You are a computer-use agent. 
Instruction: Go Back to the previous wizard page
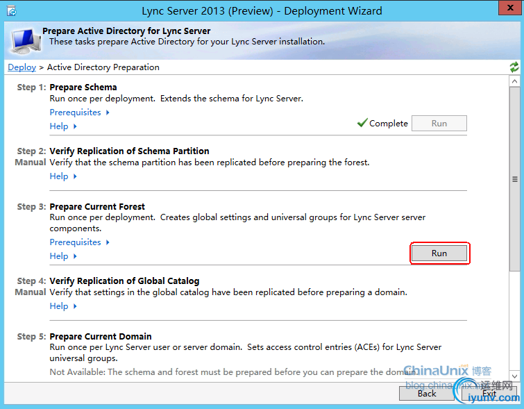(427, 394)
